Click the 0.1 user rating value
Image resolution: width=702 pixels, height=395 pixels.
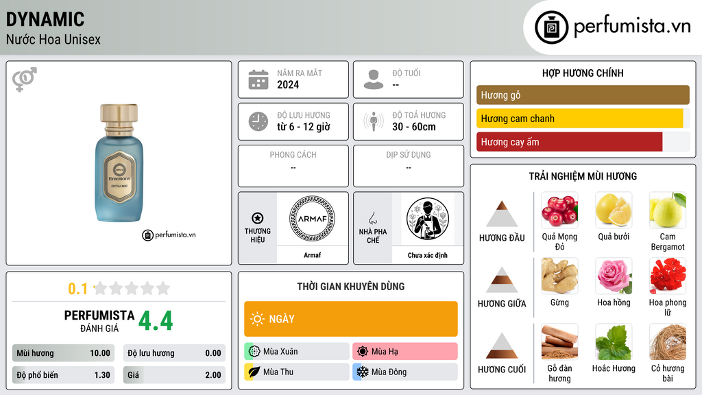pos(78,289)
